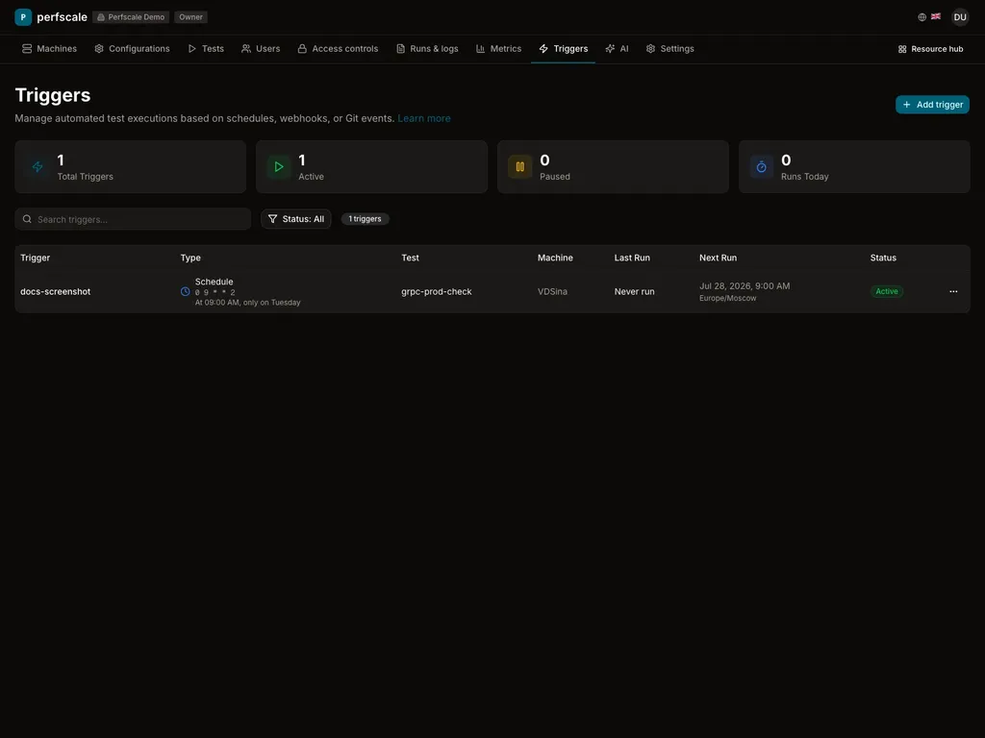Click the Test column header
This screenshot has height=738, width=985.
click(x=410, y=258)
